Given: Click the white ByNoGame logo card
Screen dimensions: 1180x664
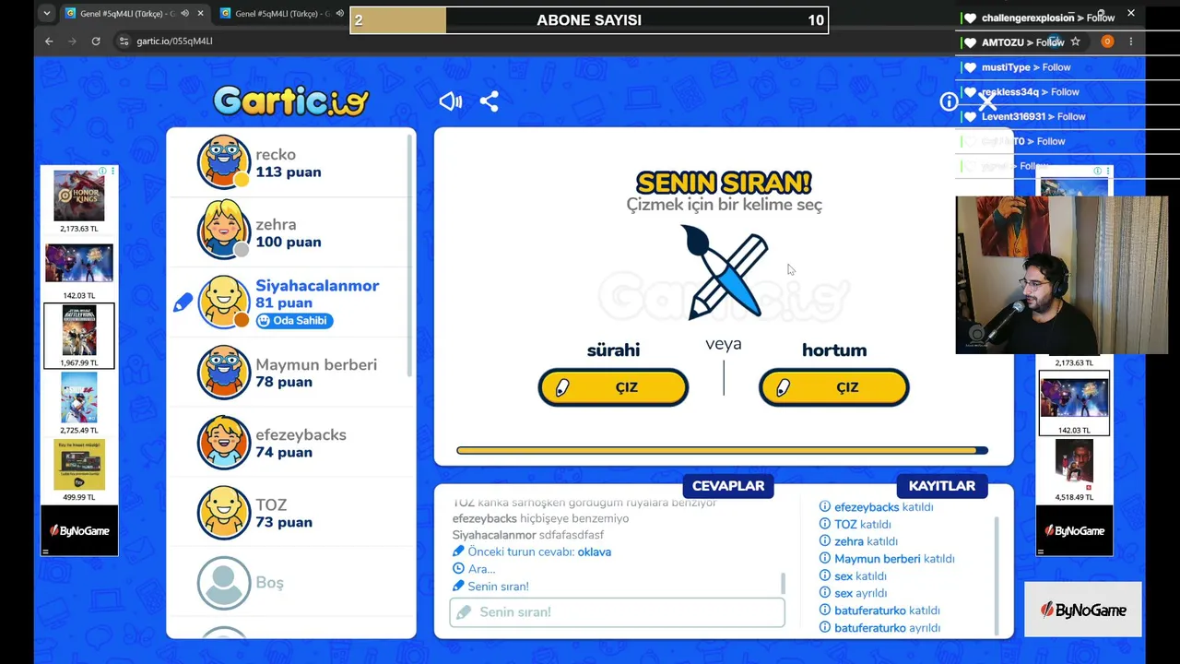Looking at the screenshot, I should (1083, 610).
